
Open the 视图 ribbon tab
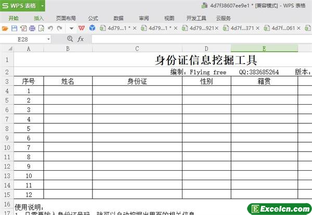click(169, 18)
